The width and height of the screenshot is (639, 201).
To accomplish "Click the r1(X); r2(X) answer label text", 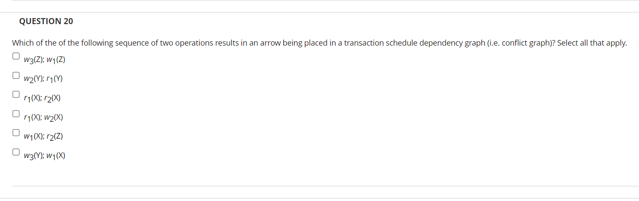I will tap(42, 98).
